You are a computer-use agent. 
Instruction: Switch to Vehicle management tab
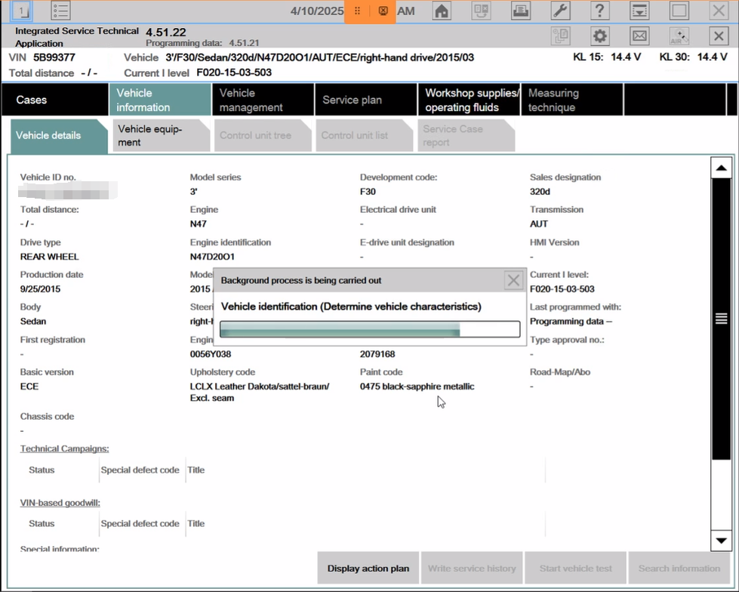pos(251,100)
